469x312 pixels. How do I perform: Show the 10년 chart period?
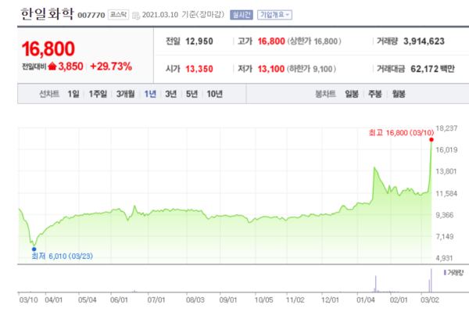214,94
